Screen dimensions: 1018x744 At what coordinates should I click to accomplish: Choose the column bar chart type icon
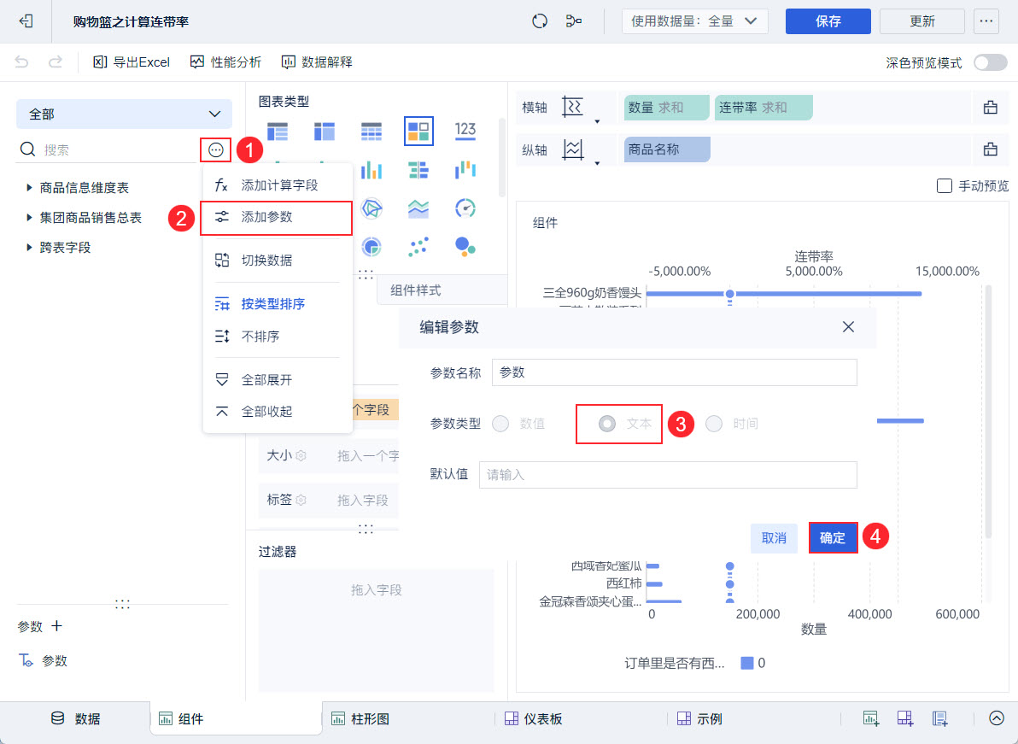372,170
